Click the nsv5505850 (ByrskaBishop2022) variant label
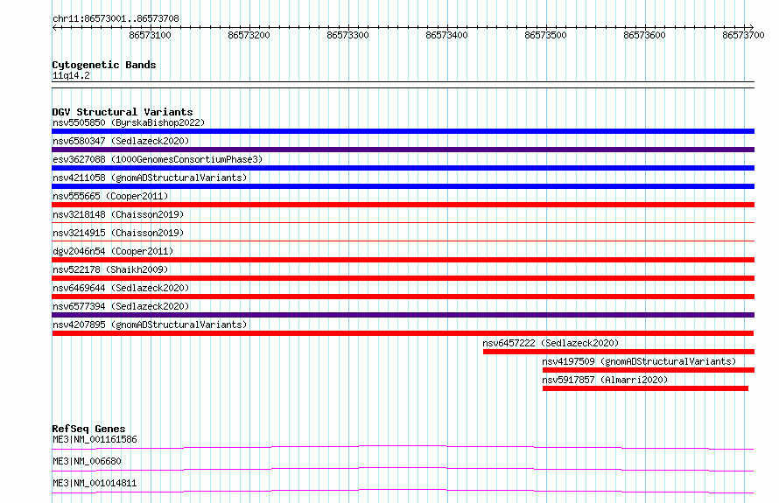The width and height of the screenshot is (779, 503). click(129, 122)
